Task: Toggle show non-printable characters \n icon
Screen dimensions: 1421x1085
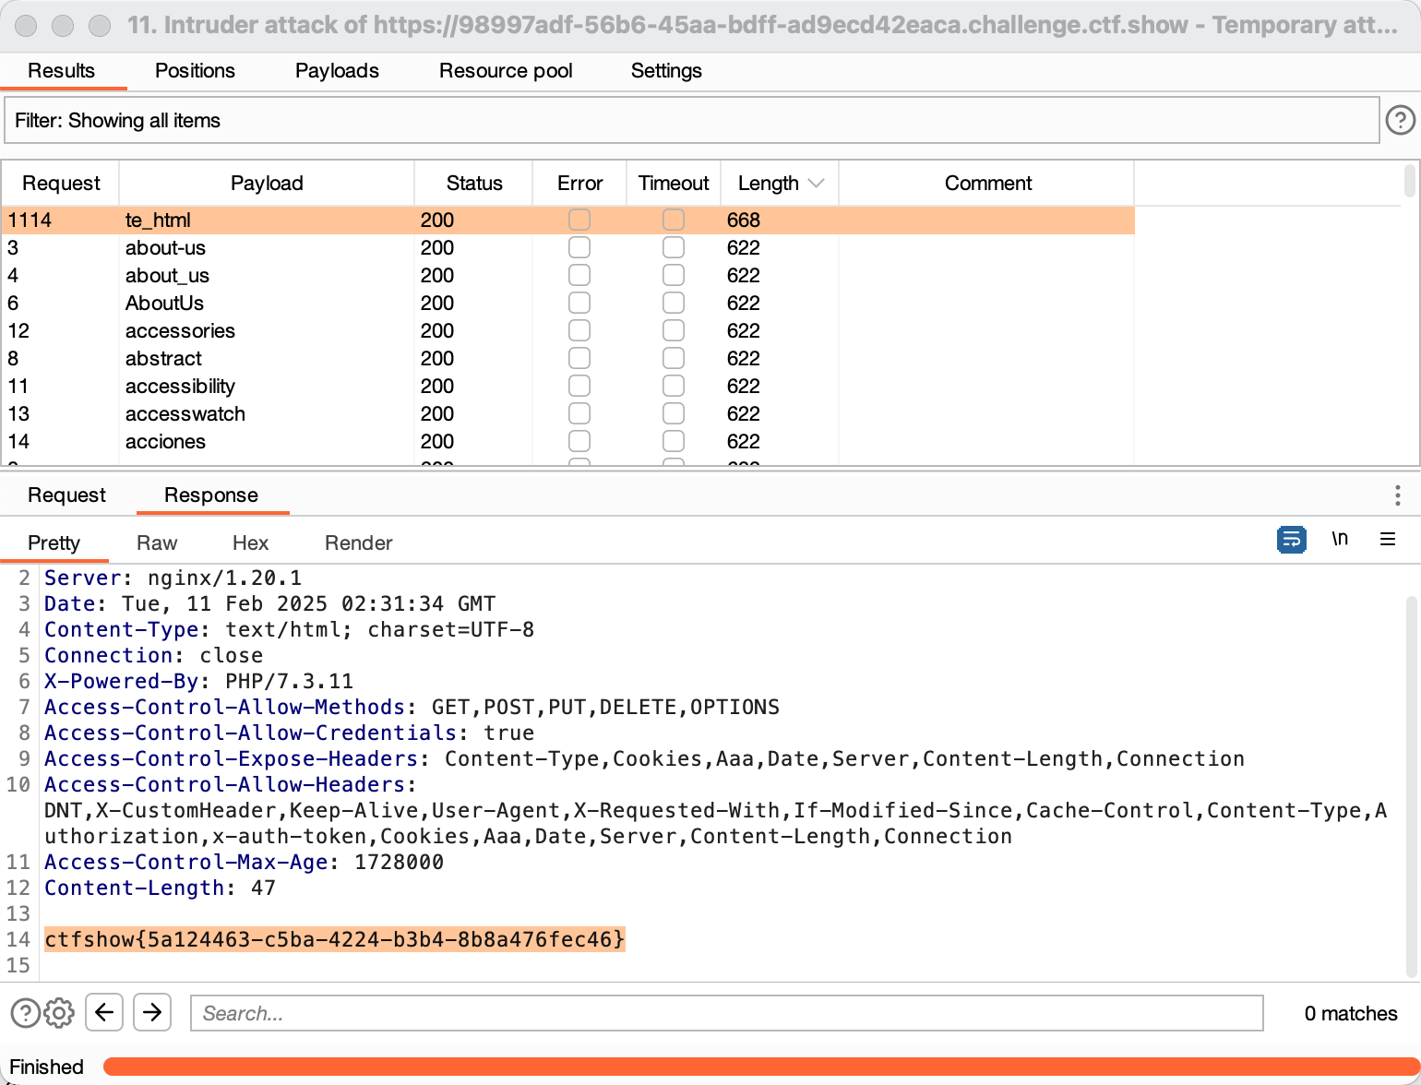Action: pos(1340,539)
